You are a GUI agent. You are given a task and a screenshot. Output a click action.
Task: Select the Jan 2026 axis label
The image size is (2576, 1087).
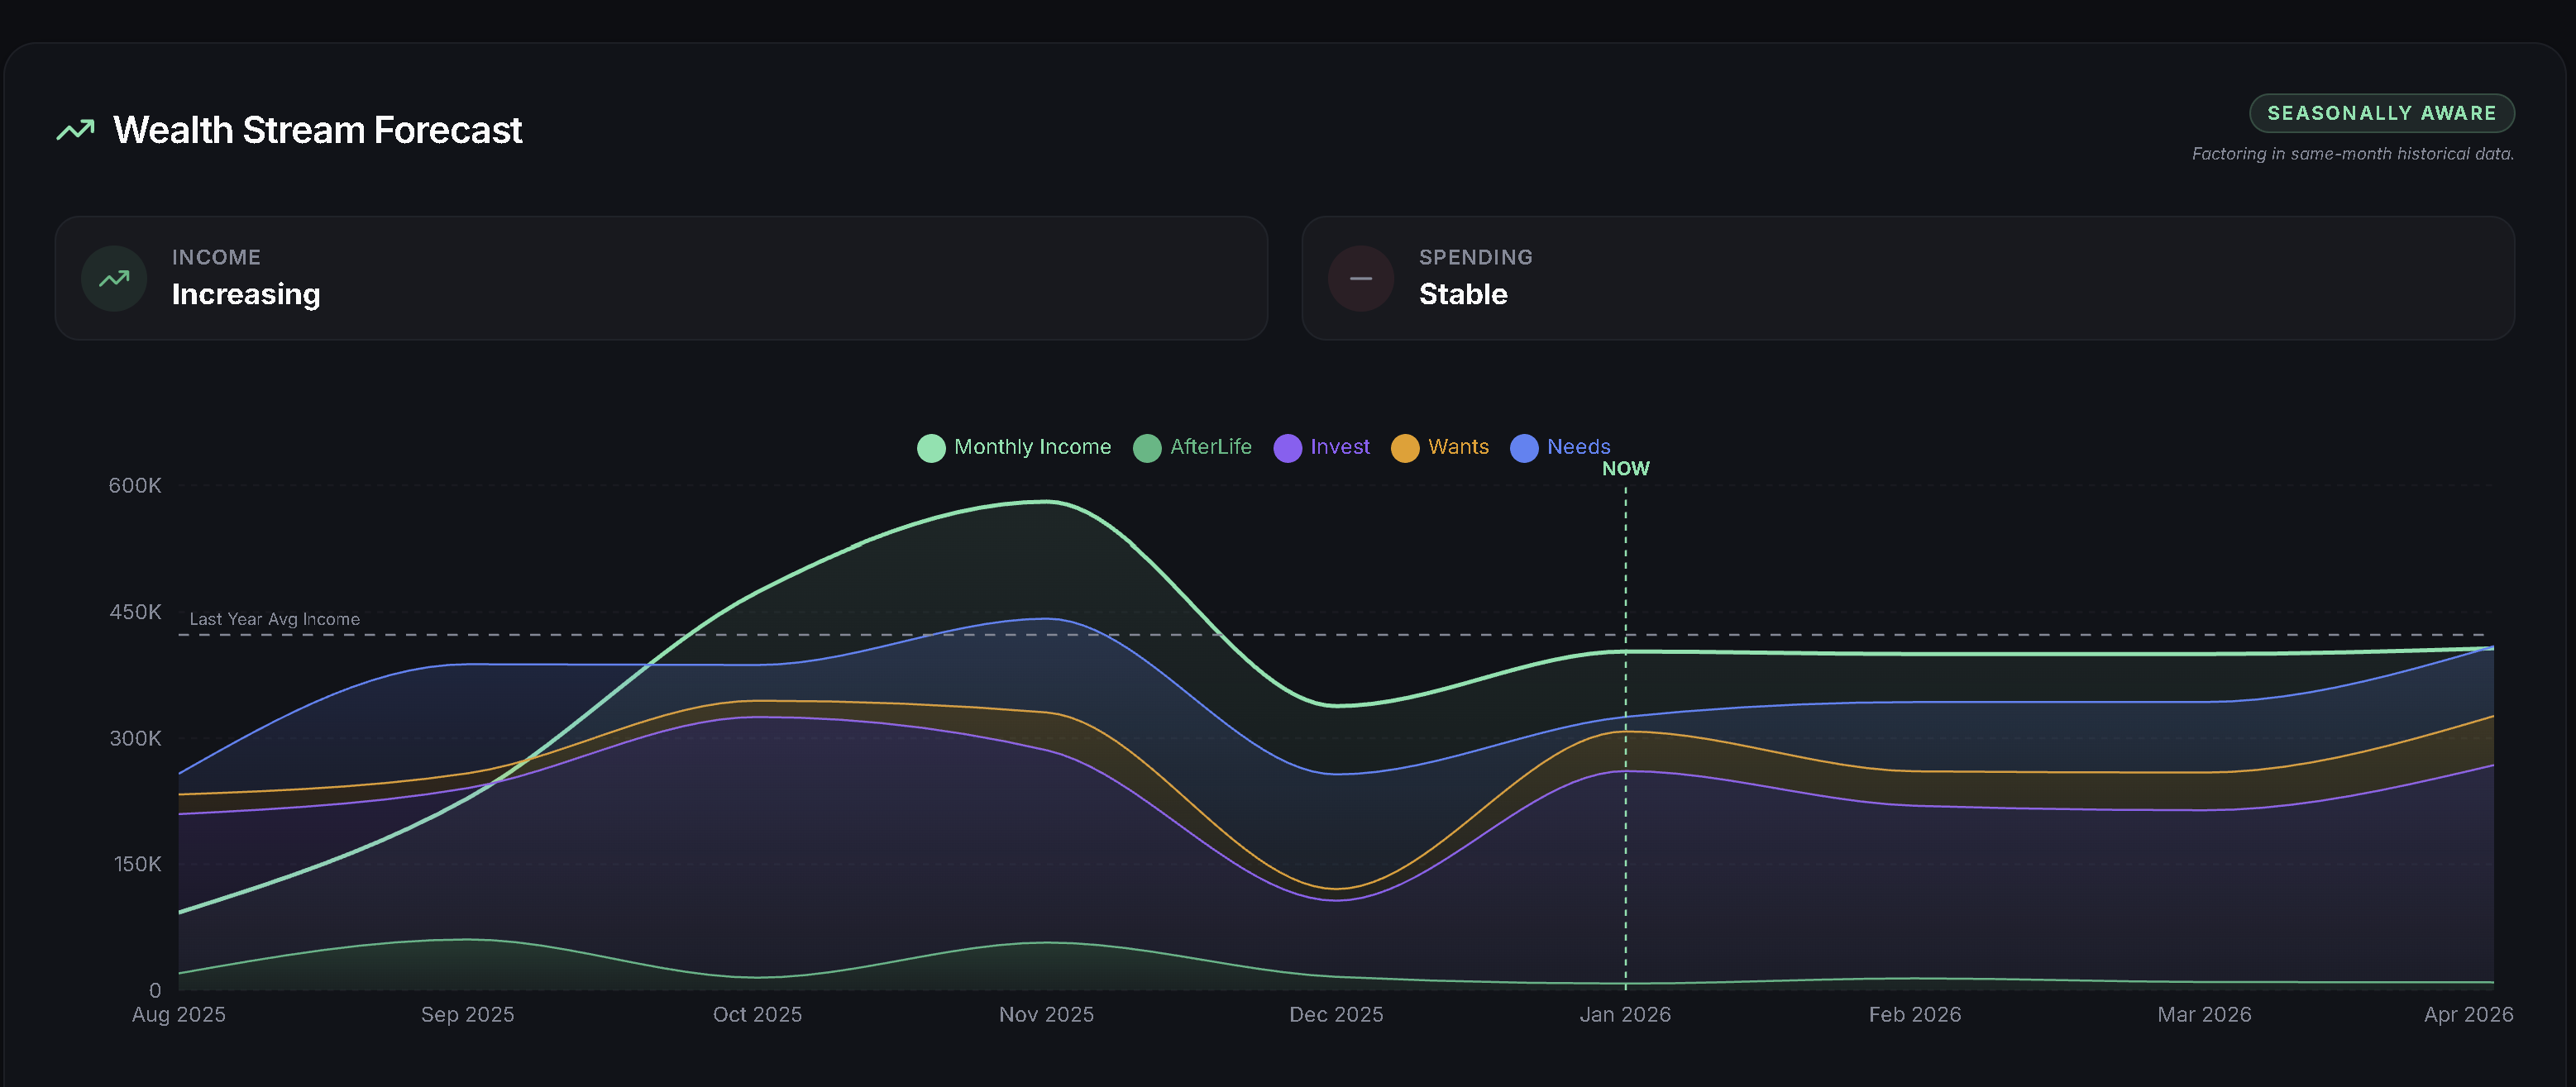[1624, 1014]
